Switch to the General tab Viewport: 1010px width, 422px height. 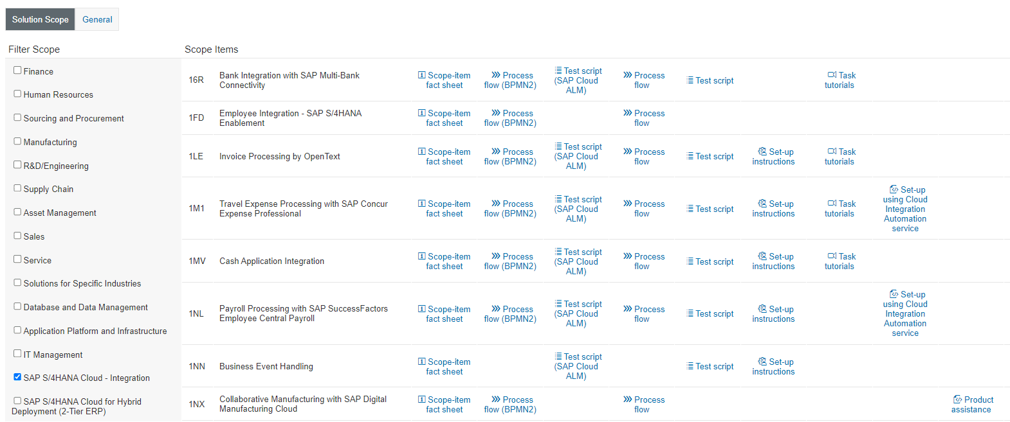coord(97,19)
